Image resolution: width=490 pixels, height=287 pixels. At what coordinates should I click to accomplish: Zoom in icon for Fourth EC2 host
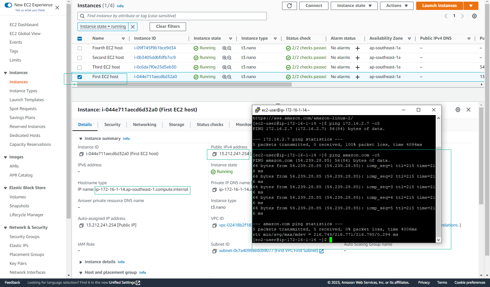[x=224, y=48]
